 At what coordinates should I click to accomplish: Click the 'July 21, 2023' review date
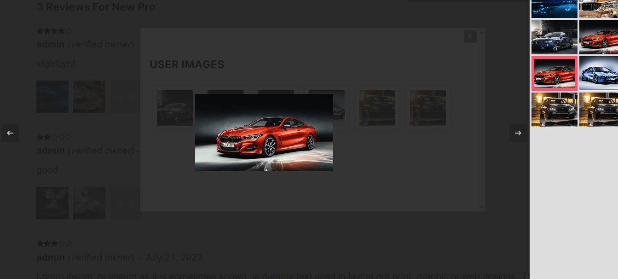[173, 257]
